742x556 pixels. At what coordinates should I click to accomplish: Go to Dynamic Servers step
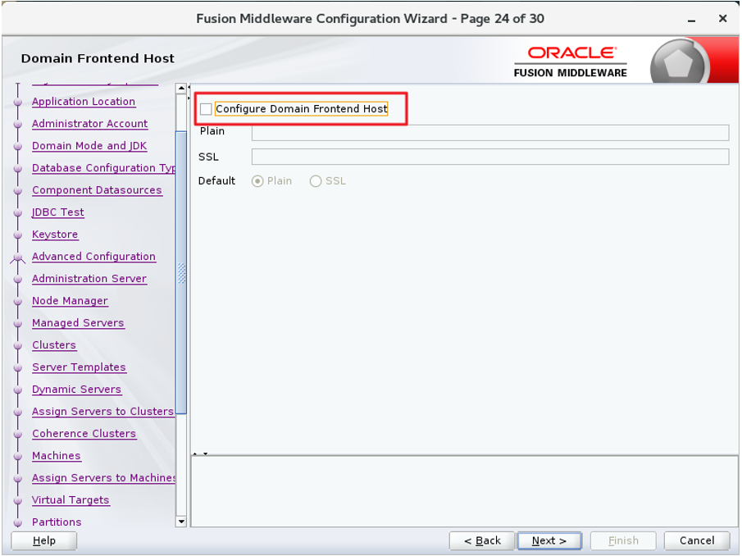pyautogui.click(x=77, y=390)
